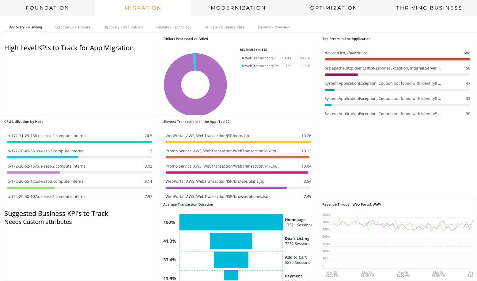477x281 pixels.
Task: Select host ip-172-20-62-157.us-east-2.compute.internal
Action: (x=79, y=169)
